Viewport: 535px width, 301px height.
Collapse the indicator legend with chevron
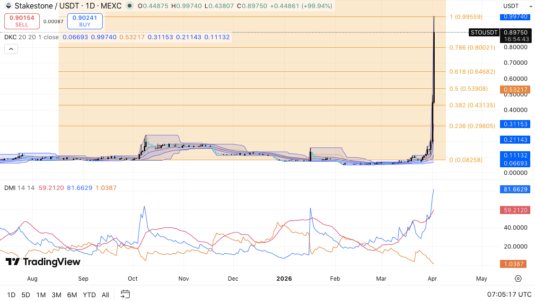pyautogui.click(x=11, y=49)
